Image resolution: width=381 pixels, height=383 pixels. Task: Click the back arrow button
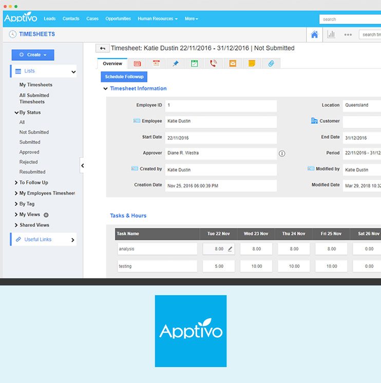(102, 48)
